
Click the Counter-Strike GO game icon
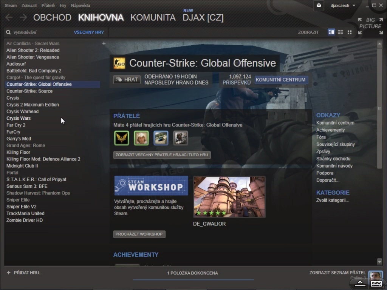click(x=119, y=63)
